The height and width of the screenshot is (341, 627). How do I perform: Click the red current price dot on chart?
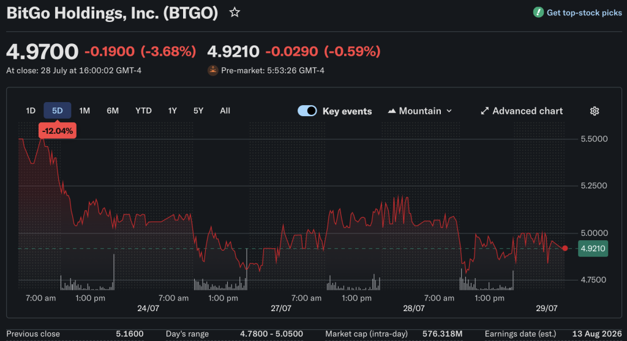click(x=565, y=248)
